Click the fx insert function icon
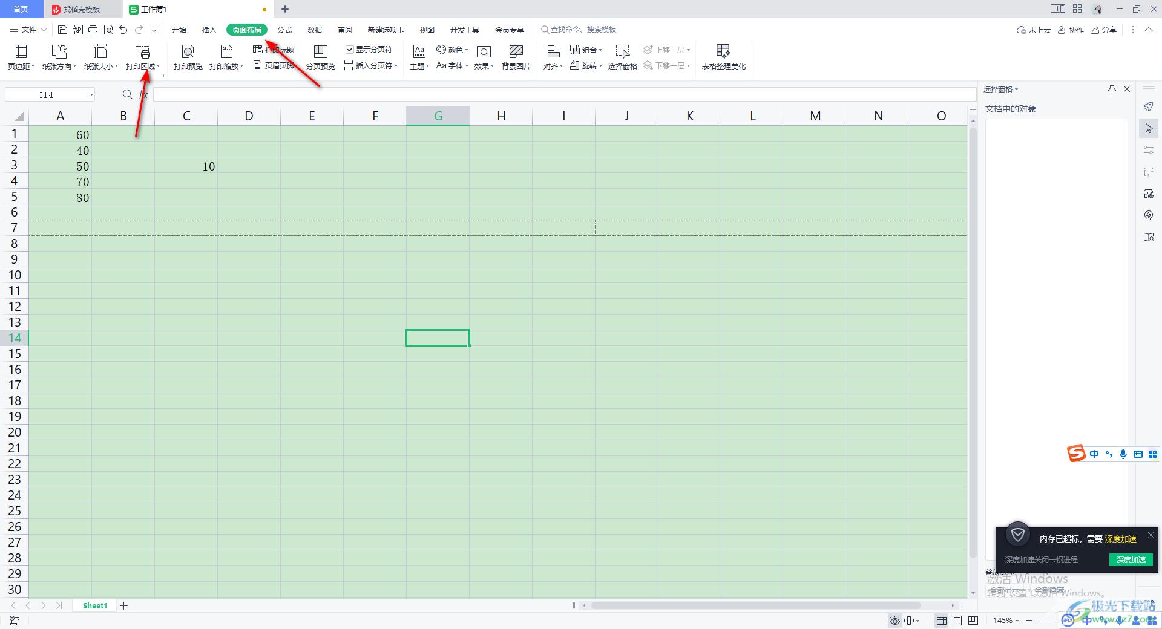The image size is (1162, 629). (143, 94)
